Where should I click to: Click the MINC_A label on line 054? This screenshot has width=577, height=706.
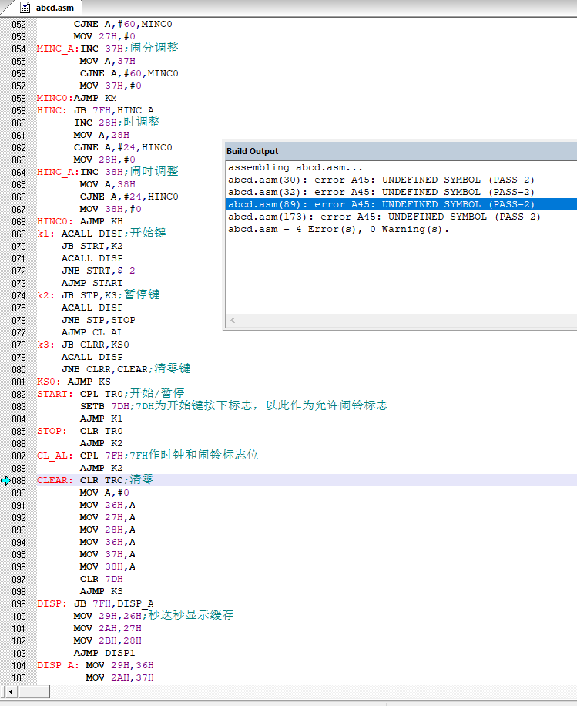(x=58, y=49)
